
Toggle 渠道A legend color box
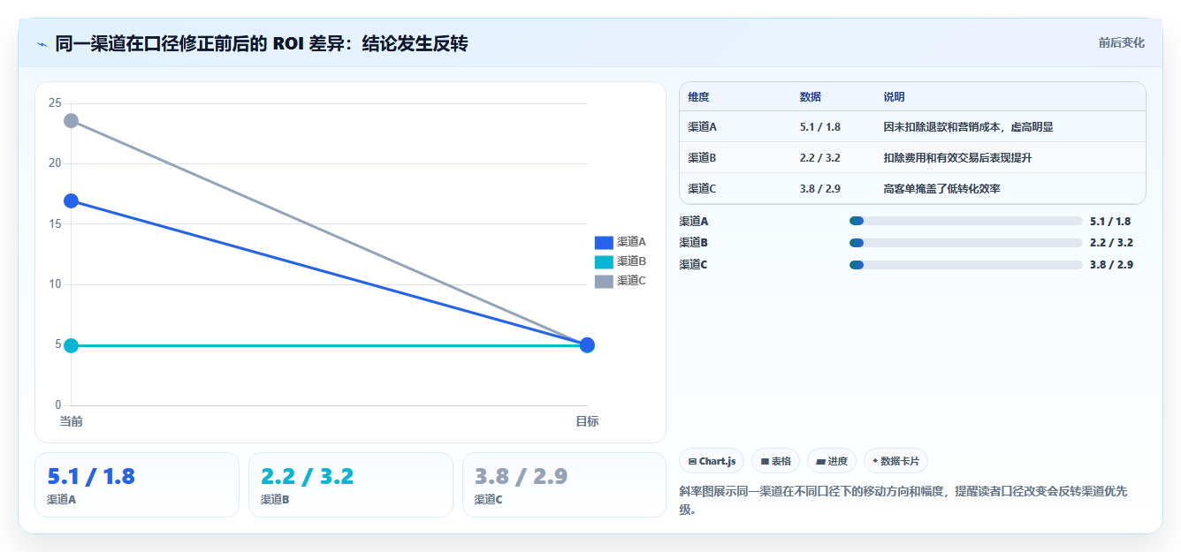coord(604,242)
